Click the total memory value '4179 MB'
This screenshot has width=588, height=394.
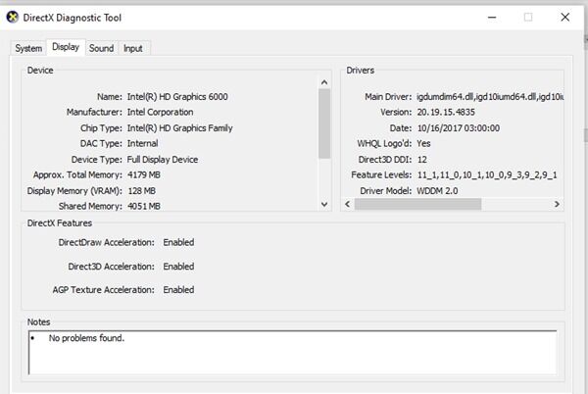click(144, 175)
